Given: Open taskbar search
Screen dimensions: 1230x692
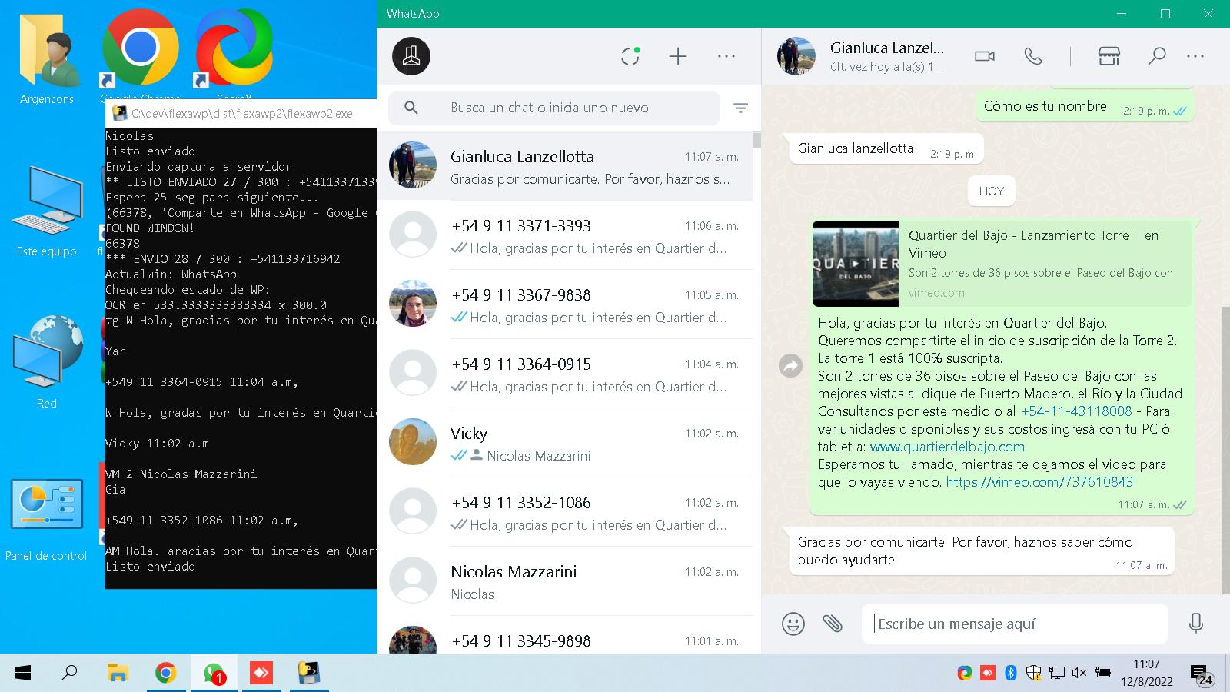Looking at the screenshot, I should point(69,674).
